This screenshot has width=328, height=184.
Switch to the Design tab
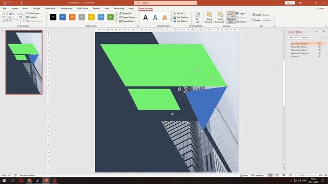[x=36, y=8]
